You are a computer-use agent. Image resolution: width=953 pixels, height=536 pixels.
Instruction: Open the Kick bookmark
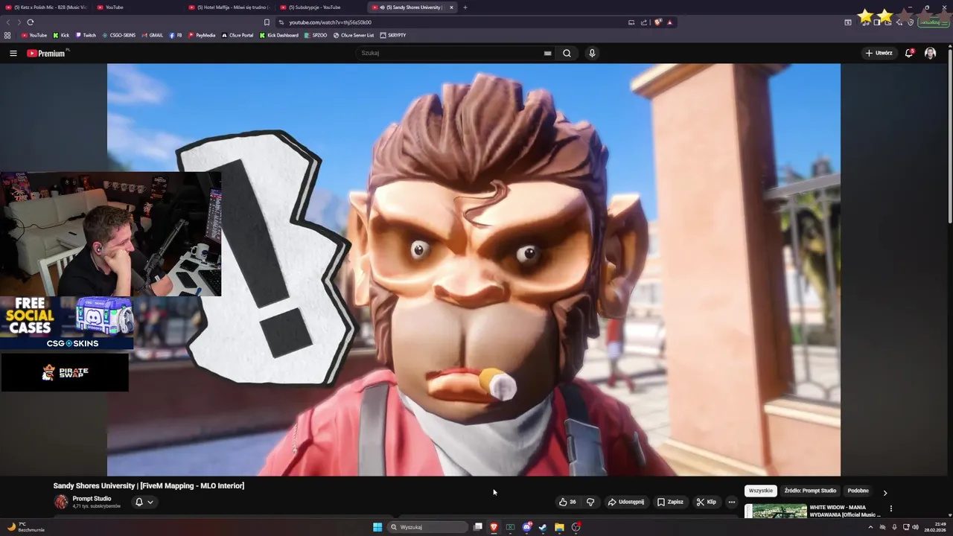point(60,35)
